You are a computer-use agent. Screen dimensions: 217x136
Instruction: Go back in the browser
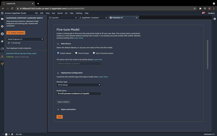point(3,8)
